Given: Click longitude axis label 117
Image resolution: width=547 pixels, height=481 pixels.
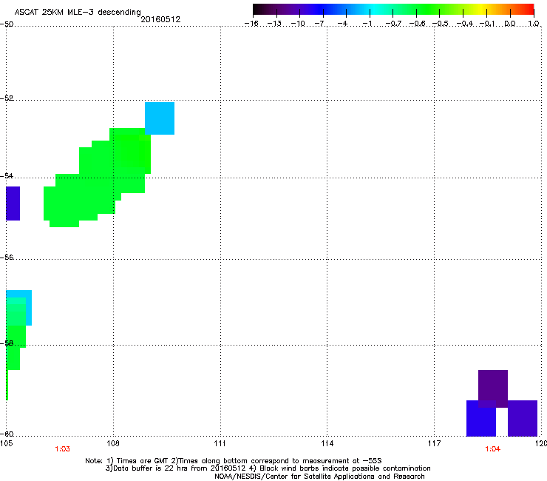Looking at the screenshot, I should coord(435,443).
